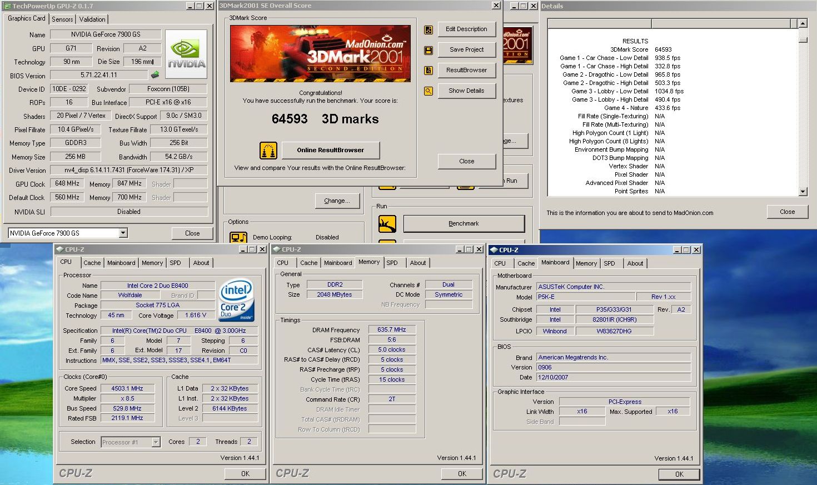Click the icon left of Online ResultBrowser

click(x=268, y=150)
